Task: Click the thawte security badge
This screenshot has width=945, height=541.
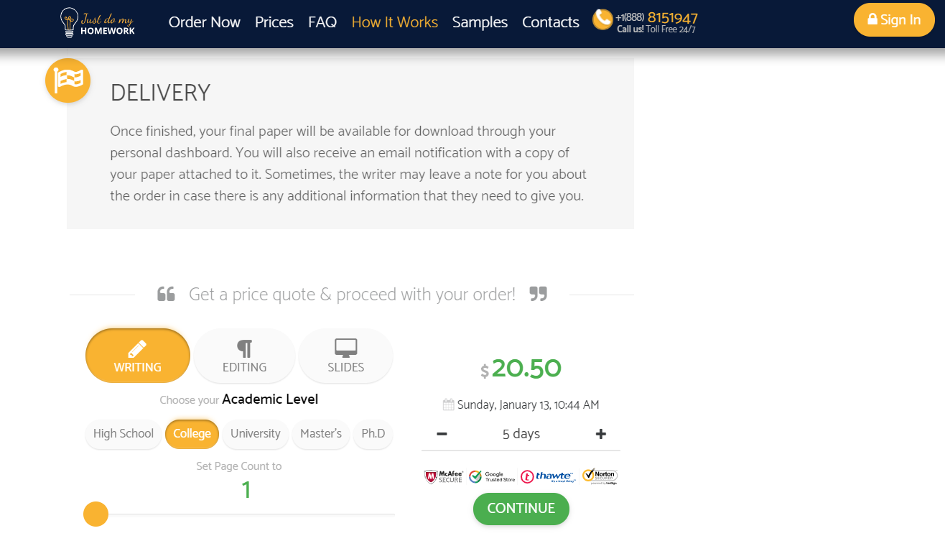Action: point(548,476)
